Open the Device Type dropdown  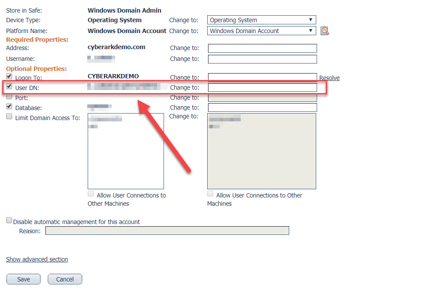click(261, 20)
